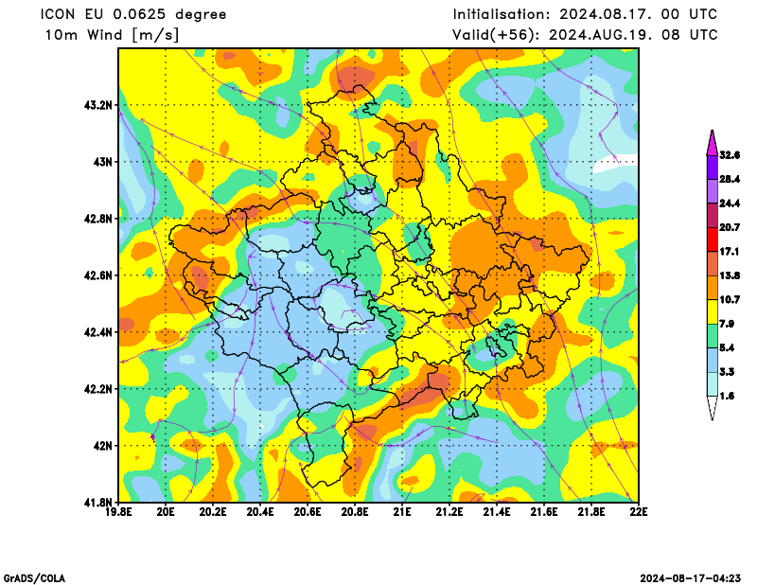
Task: Click the legend value 13.8
Action: click(730, 275)
